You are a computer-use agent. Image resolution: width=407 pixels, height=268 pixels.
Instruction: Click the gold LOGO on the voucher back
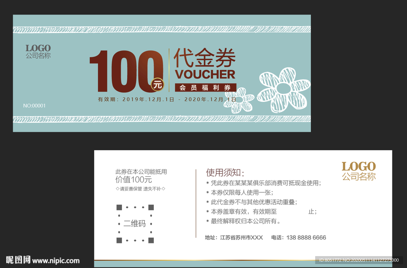[x=359, y=166]
